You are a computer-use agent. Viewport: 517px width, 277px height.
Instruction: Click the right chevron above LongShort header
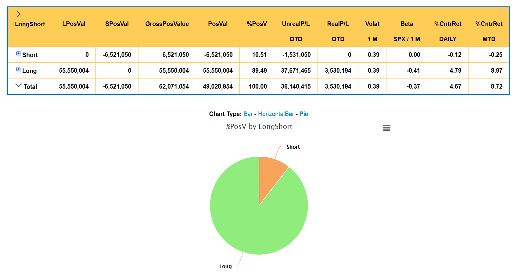pos(19,14)
